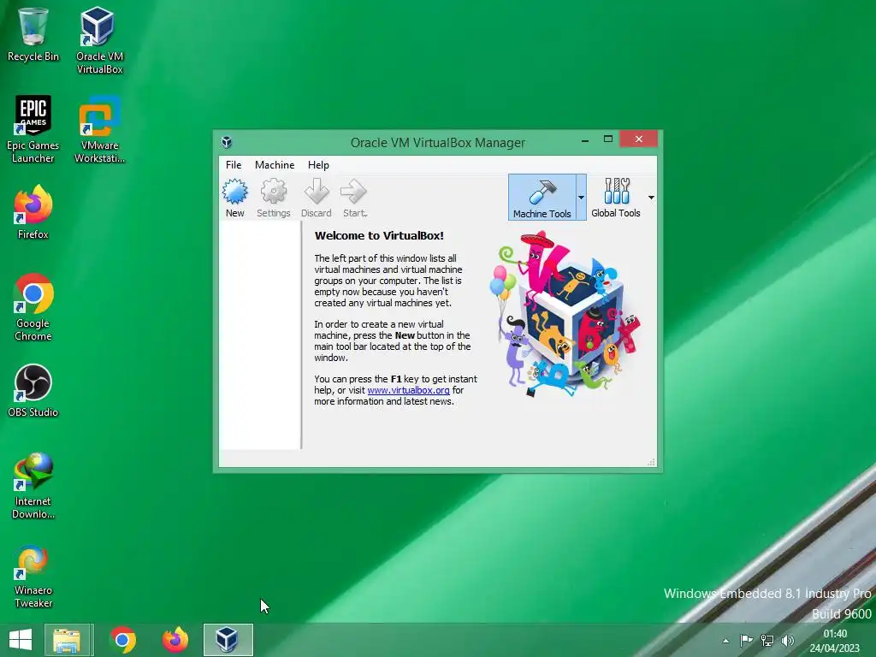
Task: Show hidden system tray icons arrow
Action: [x=725, y=641]
